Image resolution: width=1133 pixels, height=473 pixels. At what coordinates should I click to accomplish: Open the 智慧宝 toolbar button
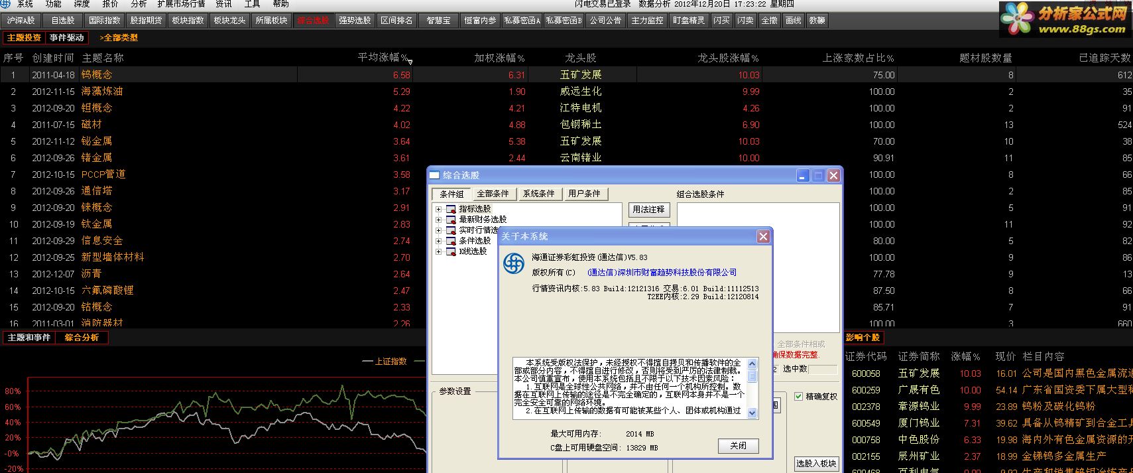439,21
